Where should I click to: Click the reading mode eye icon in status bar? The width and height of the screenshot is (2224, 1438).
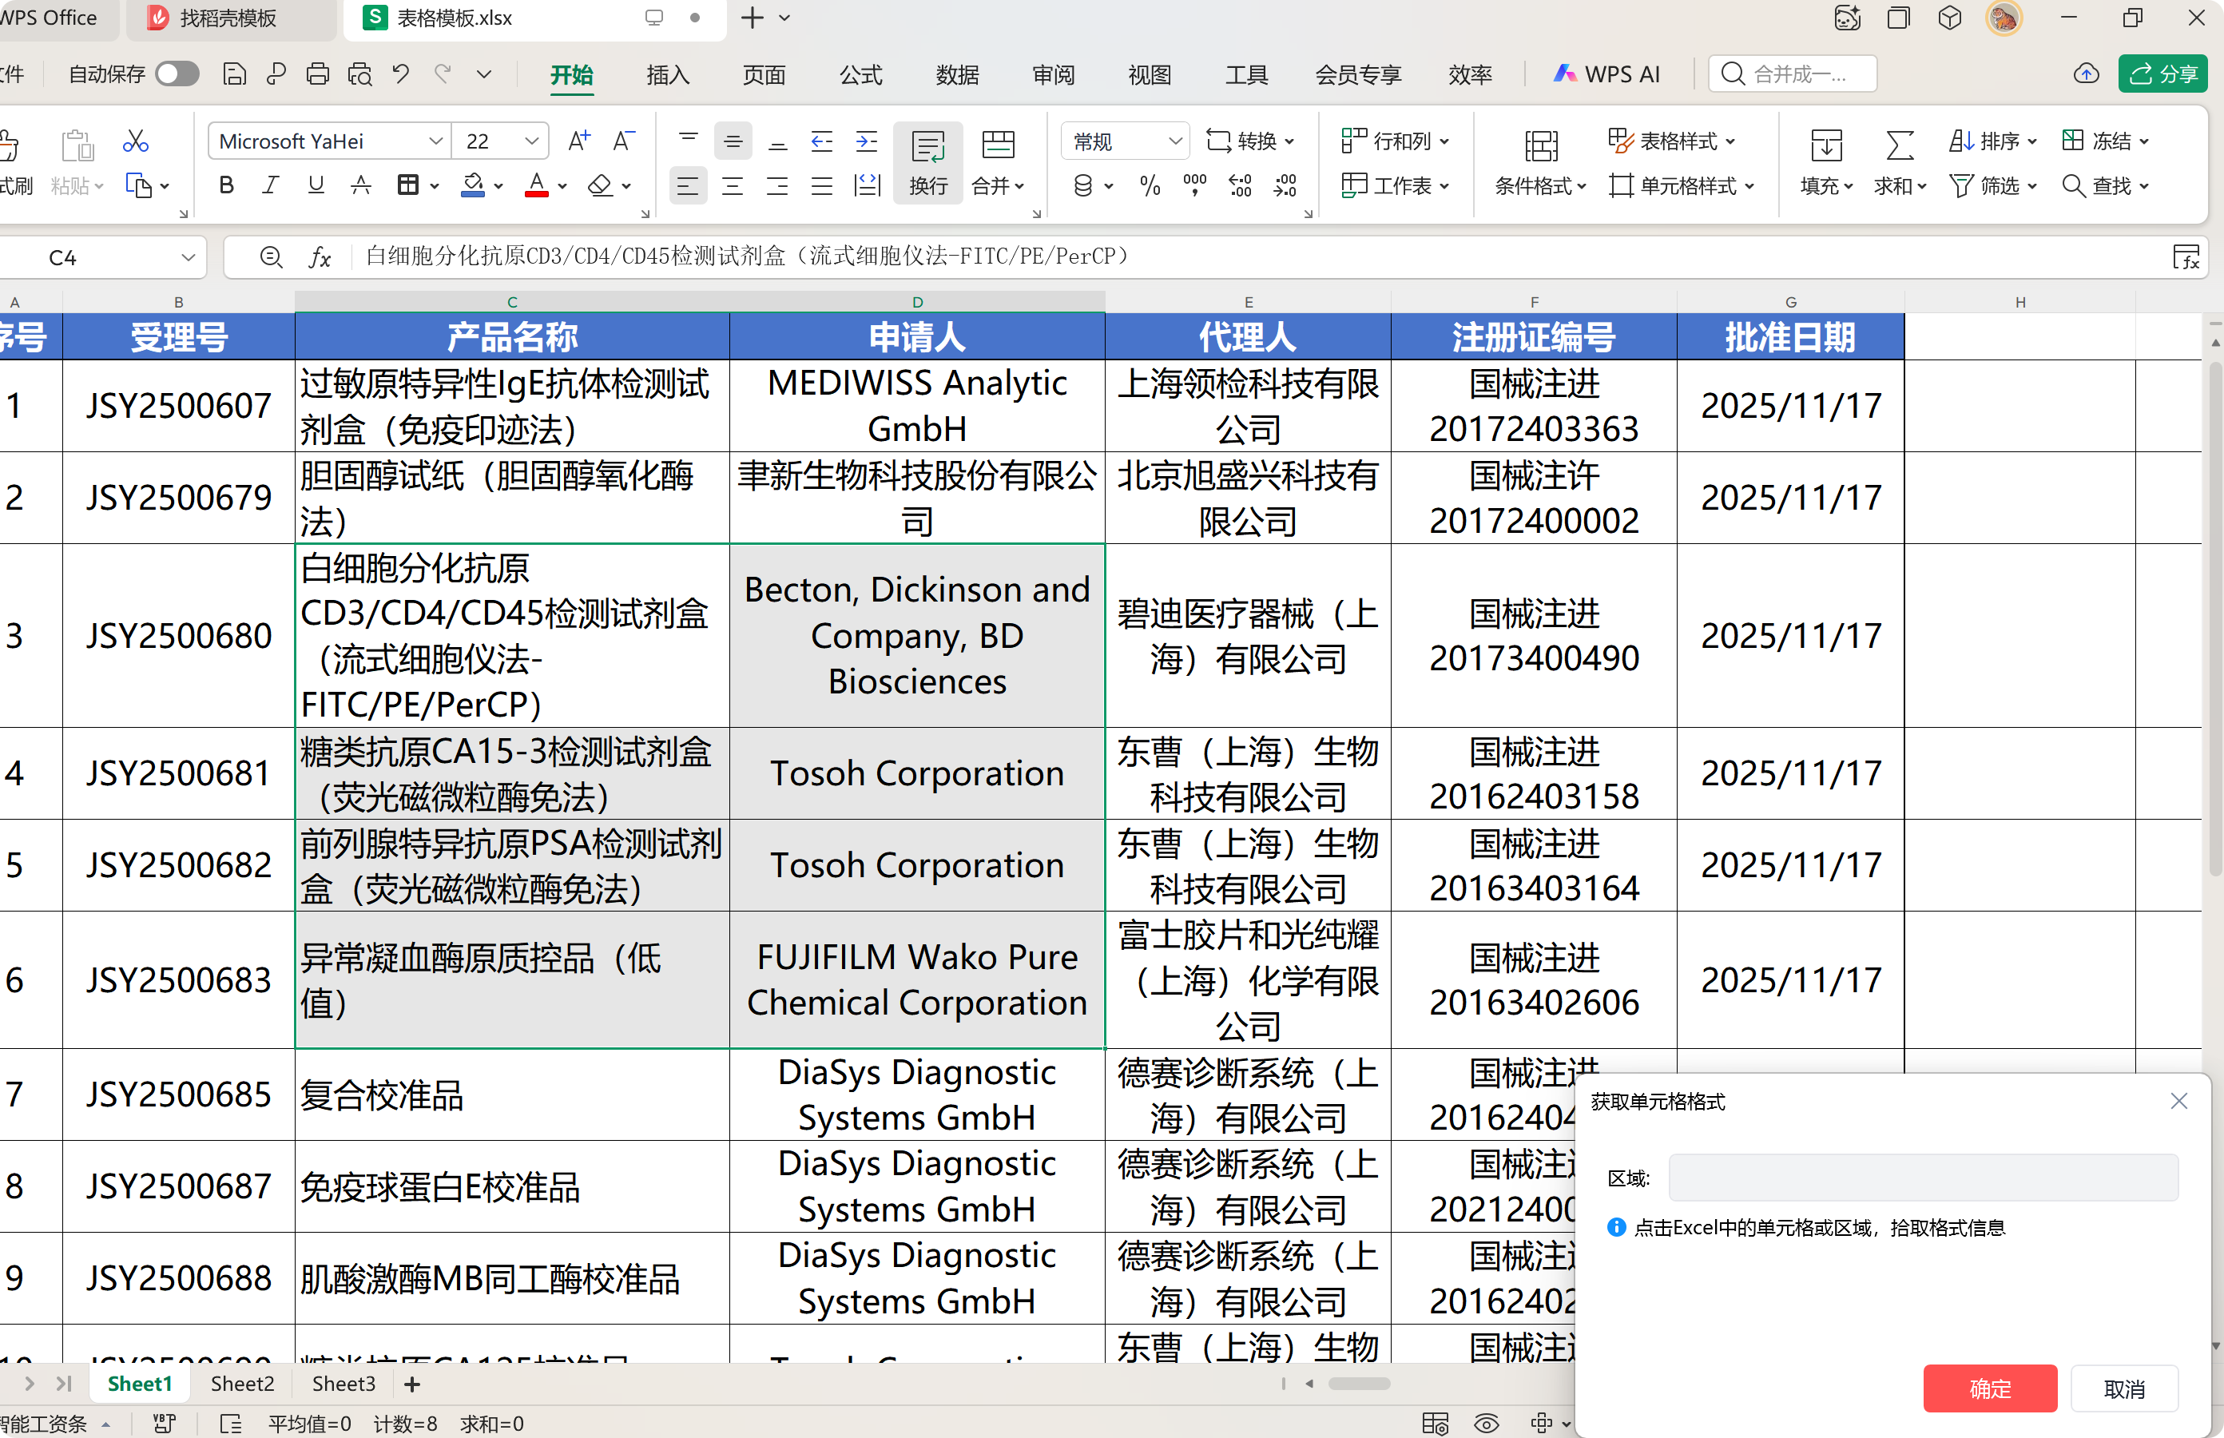(1487, 1423)
